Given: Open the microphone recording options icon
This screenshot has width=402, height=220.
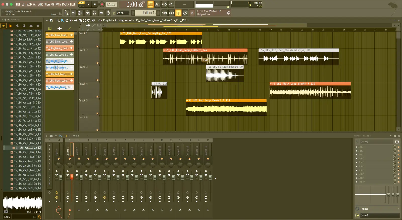Looking at the screenshot, I should click(x=108, y=13).
